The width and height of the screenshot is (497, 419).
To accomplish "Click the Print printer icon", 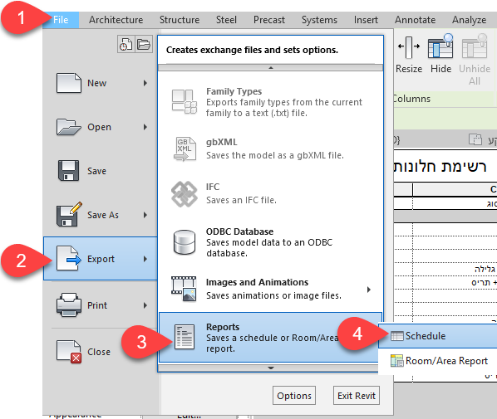I will click(68, 305).
